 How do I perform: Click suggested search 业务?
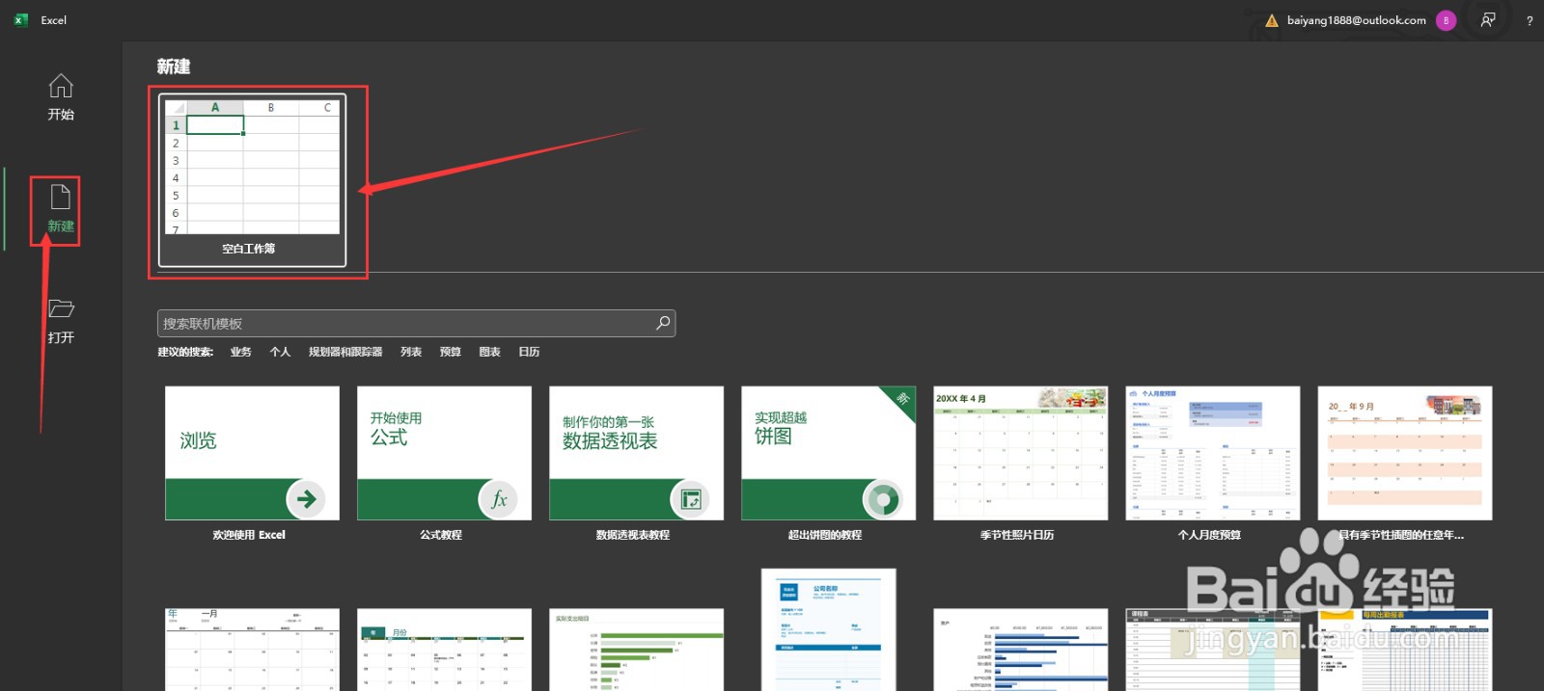tap(240, 352)
